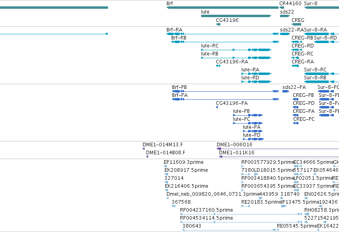Open the 318740 feature label
This screenshot has height=232, width=339.
(290, 195)
